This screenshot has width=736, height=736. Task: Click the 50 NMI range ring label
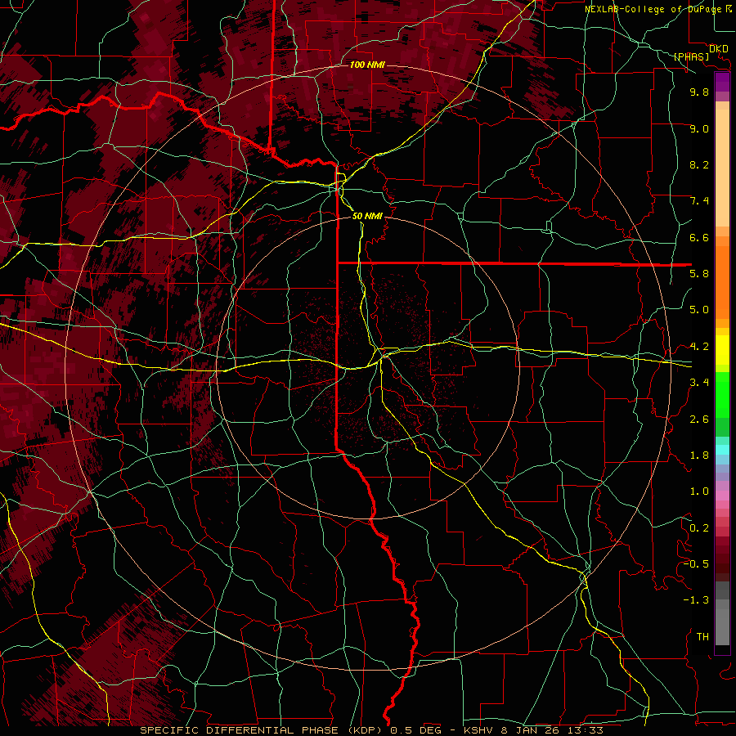click(x=367, y=216)
